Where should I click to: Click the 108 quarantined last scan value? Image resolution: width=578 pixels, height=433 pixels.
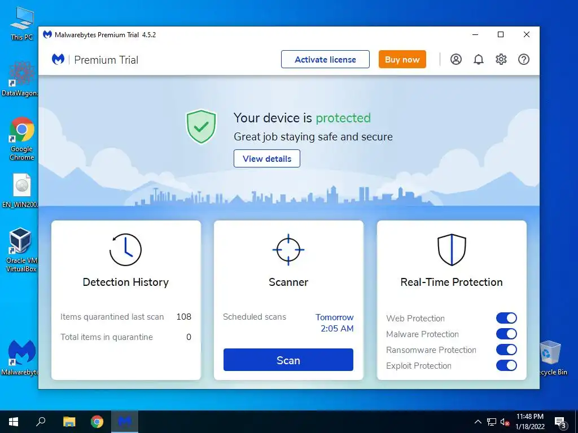(183, 317)
